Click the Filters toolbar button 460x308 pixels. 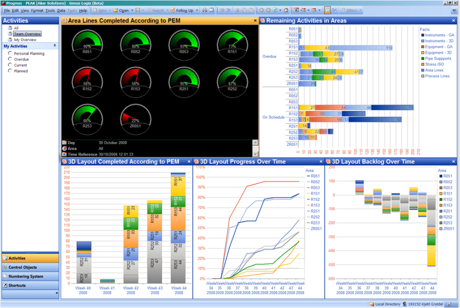click(349, 10)
